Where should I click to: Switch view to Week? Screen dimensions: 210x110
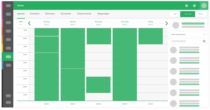click(201, 14)
